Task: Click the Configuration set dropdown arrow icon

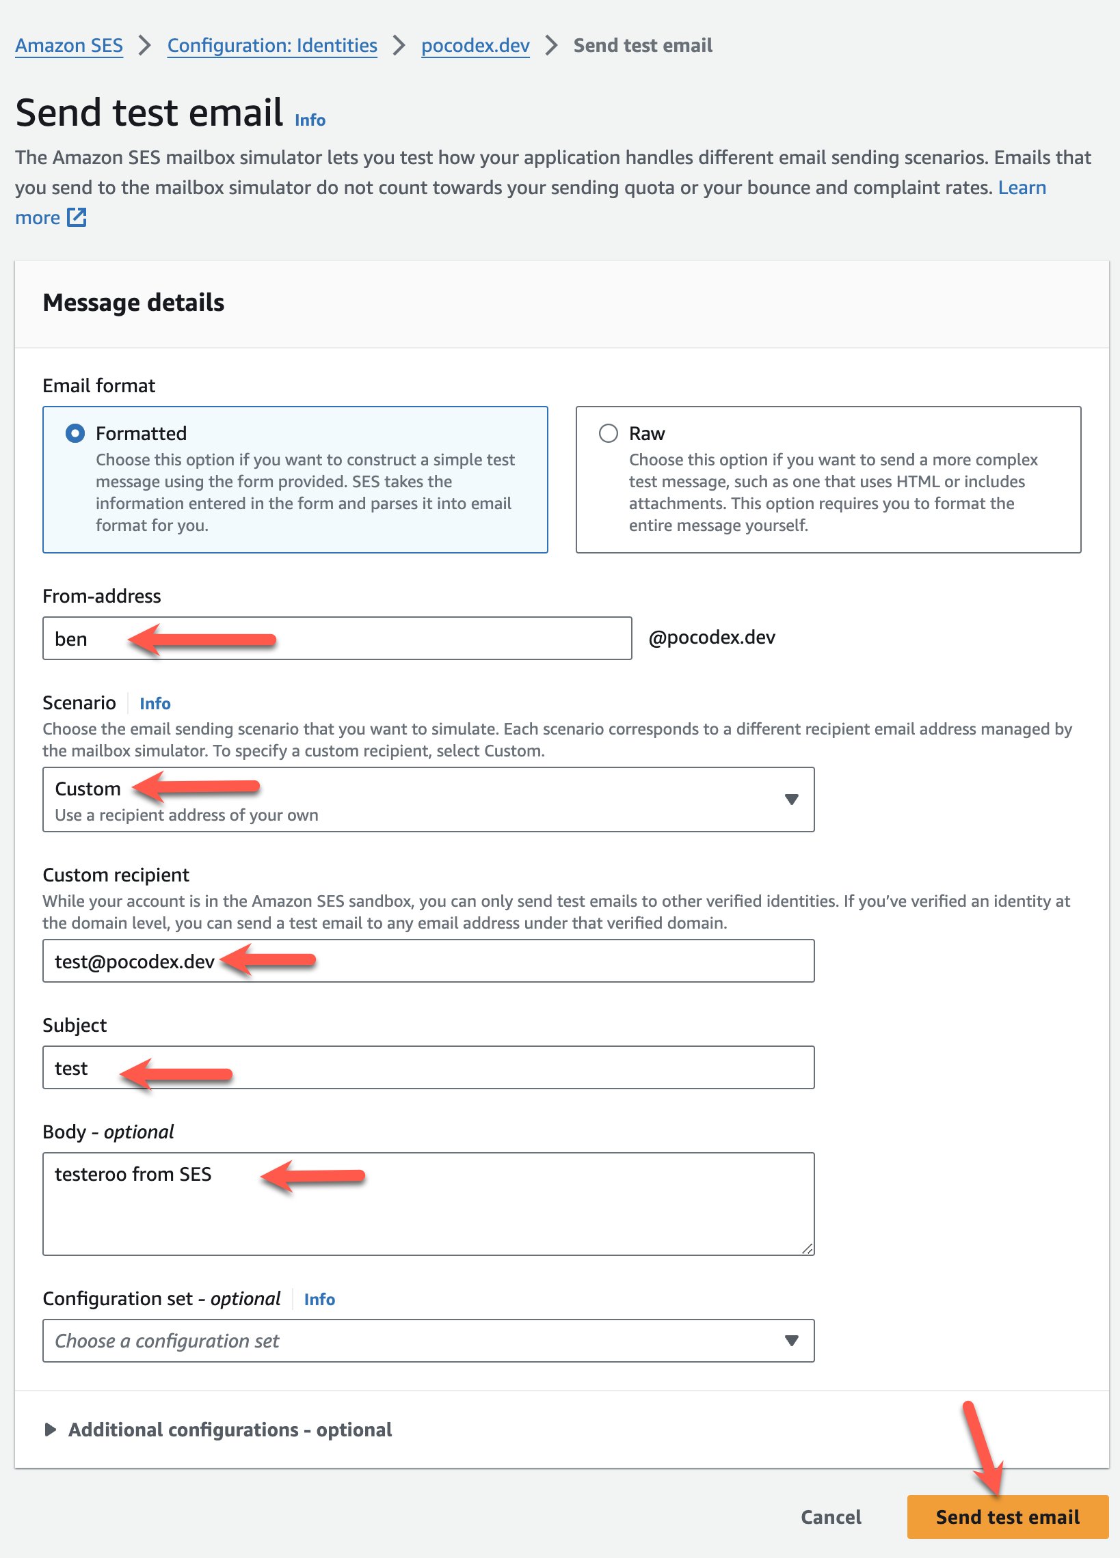Action: tap(790, 1340)
